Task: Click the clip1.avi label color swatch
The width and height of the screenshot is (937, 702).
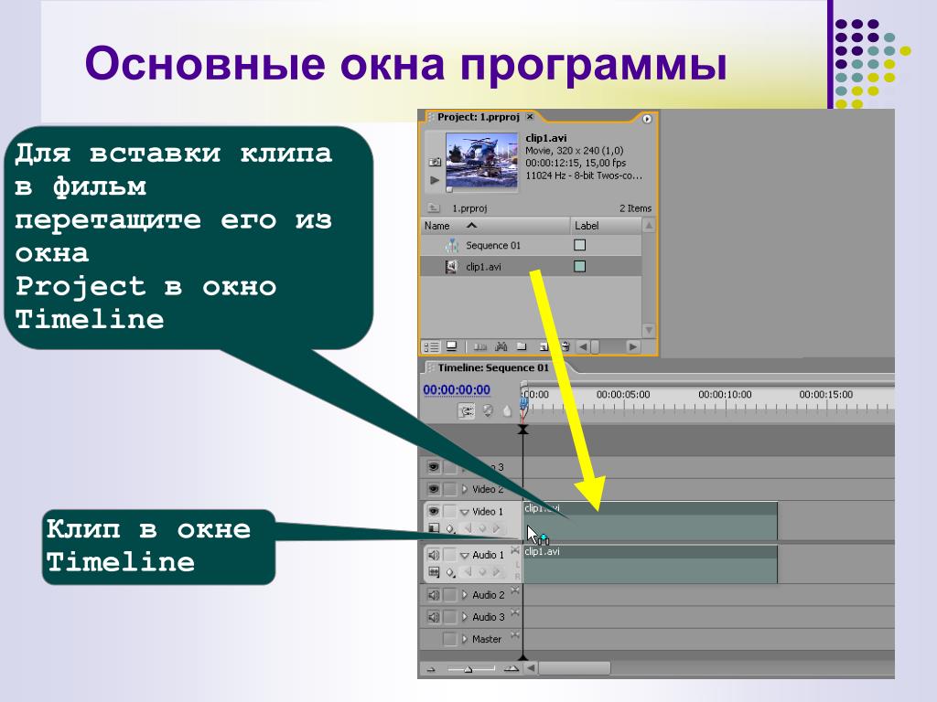Action: 579,266
